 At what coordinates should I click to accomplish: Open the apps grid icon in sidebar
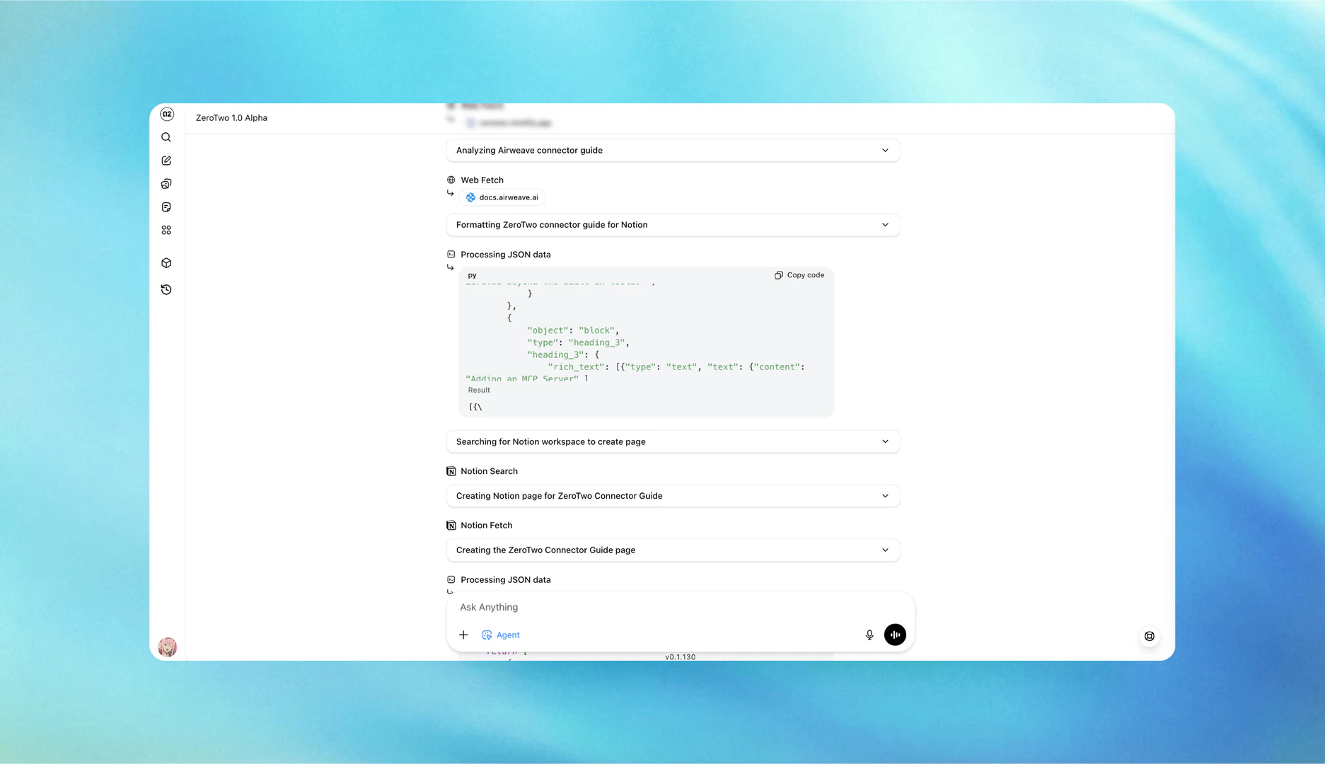click(166, 231)
